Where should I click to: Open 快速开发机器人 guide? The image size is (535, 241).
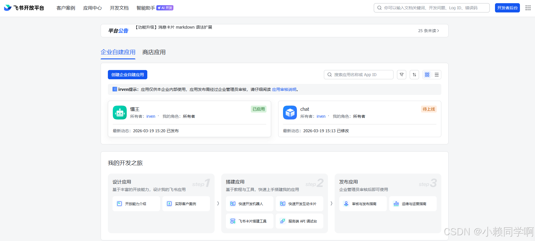tap(250, 204)
